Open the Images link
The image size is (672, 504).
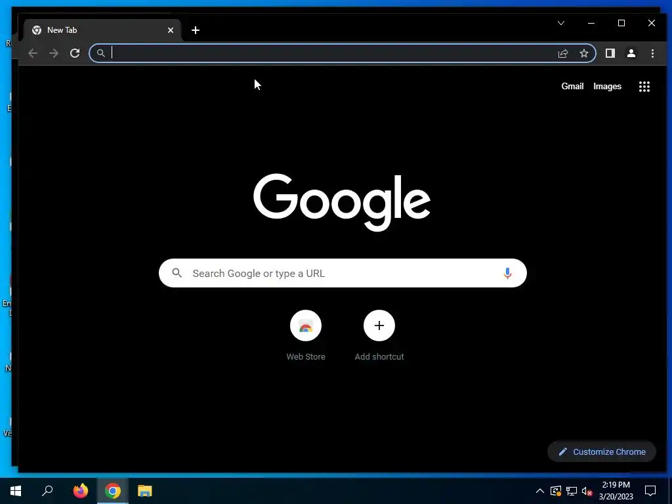(607, 86)
